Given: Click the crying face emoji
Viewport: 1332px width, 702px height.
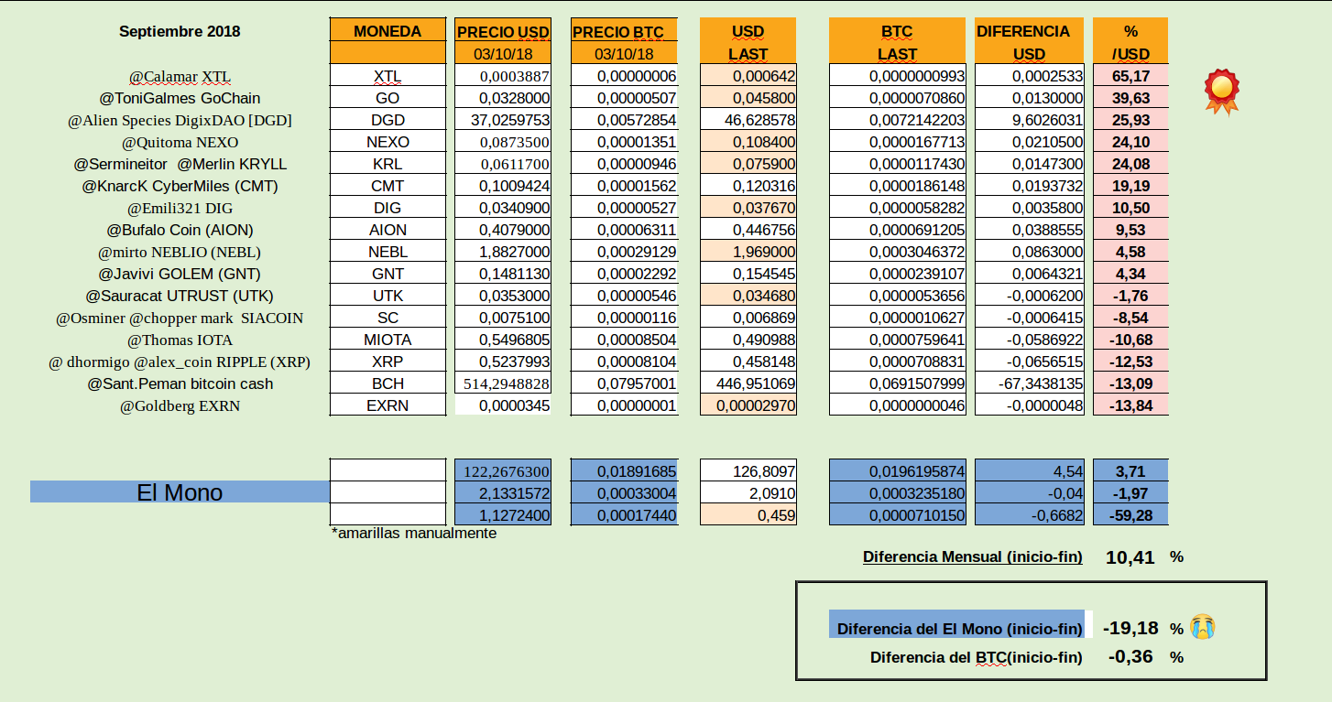Looking at the screenshot, I should [x=1203, y=628].
